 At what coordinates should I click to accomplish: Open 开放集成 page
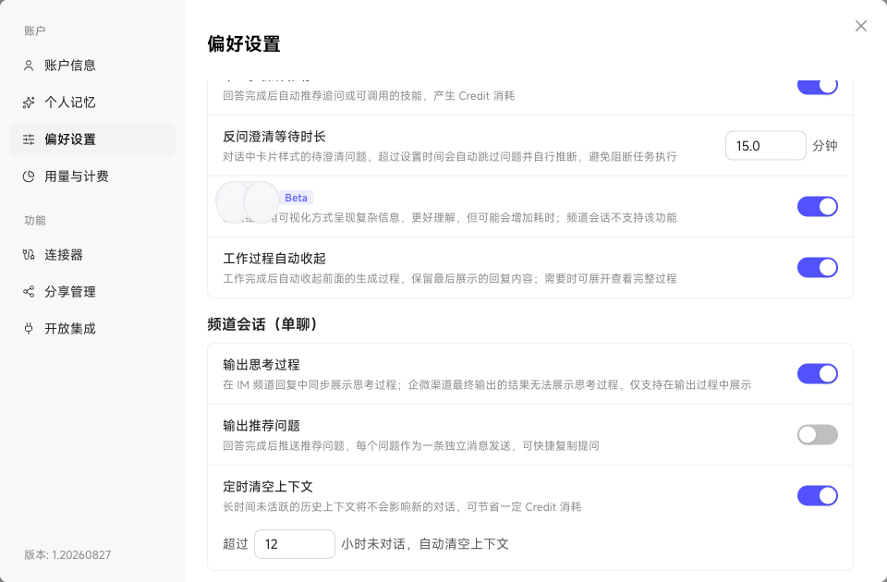click(x=92, y=329)
